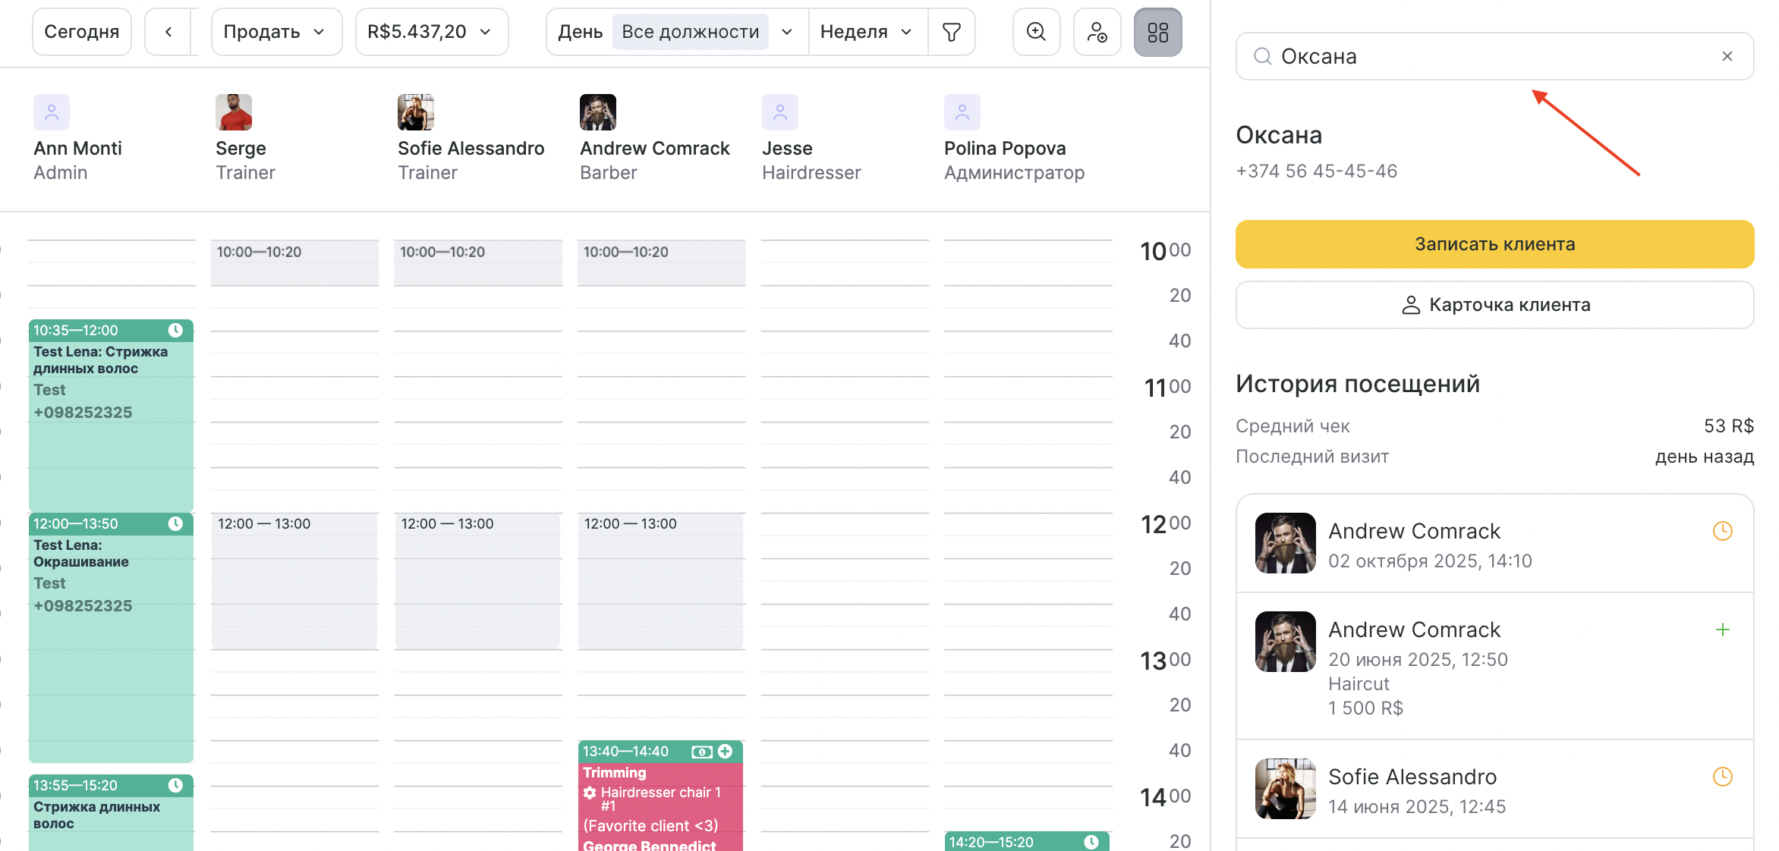The width and height of the screenshot is (1779, 851).
Task: Clear the Оксана search with X icon
Action: pos(1727,56)
